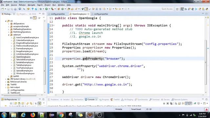Click the taskbar clock showing 5:48 PM
The width and height of the screenshot is (210, 118).
(x=202, y=115)
